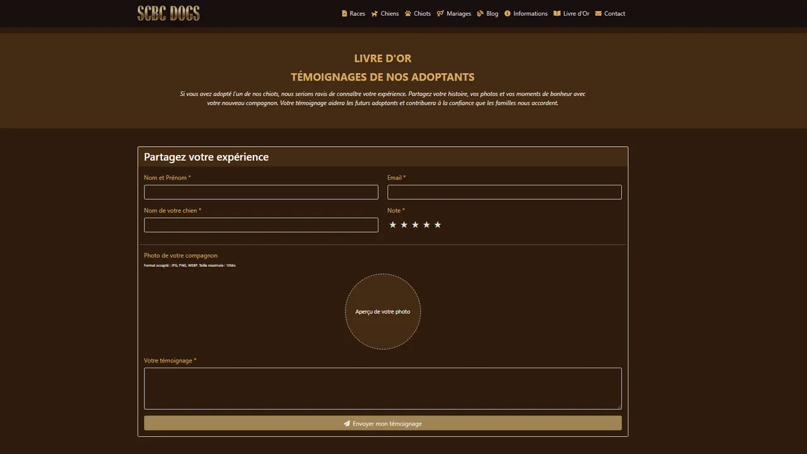Rate two stars in Note
807x454 pixels.
coord(404,225)
